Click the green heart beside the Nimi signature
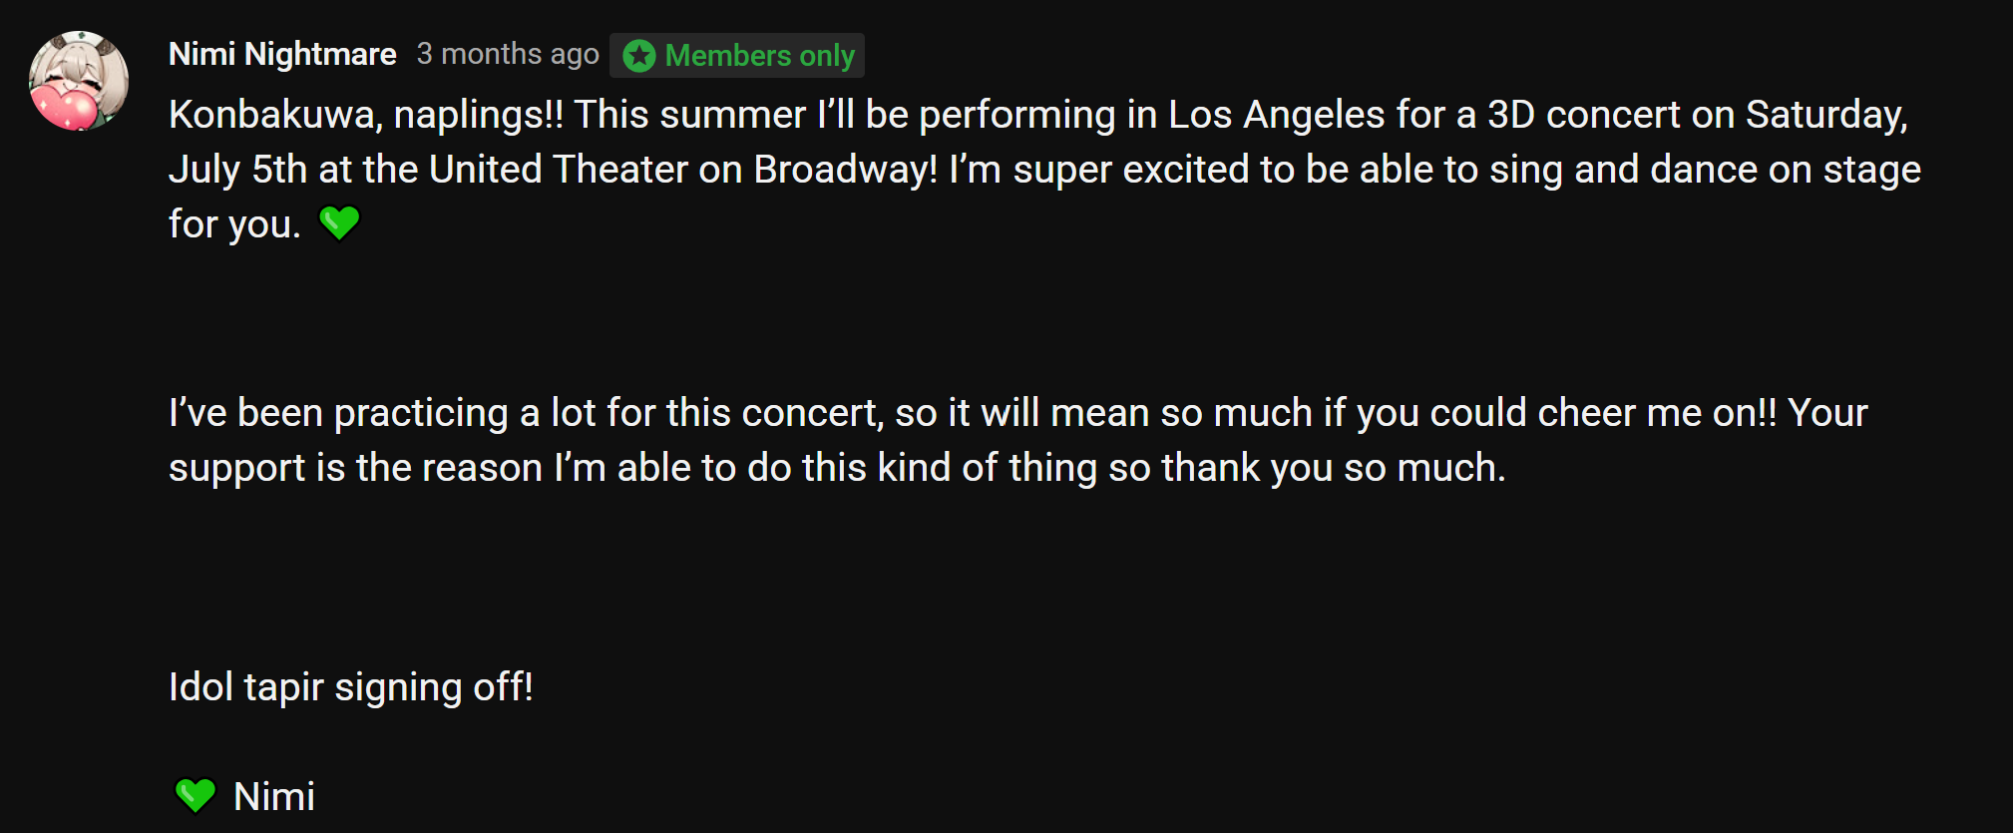 (x=196, y=795)
